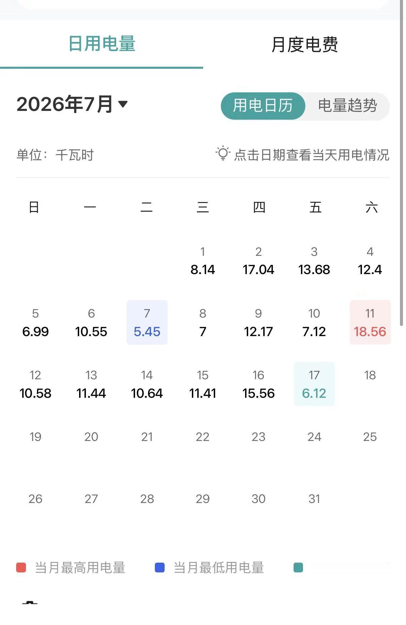Switch to 电量趋势 view
Image resolution: width=406 pixels, height=625 pixels.
347,106
